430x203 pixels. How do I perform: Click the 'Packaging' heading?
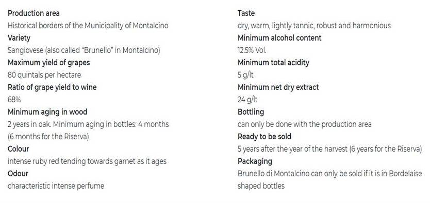tap(255, 161)
